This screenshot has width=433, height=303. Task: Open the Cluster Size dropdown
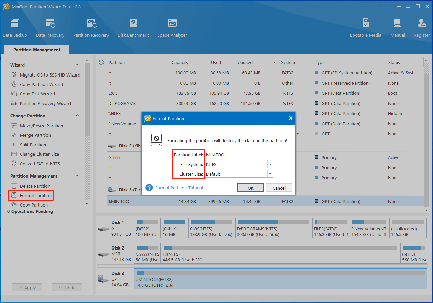270,174
